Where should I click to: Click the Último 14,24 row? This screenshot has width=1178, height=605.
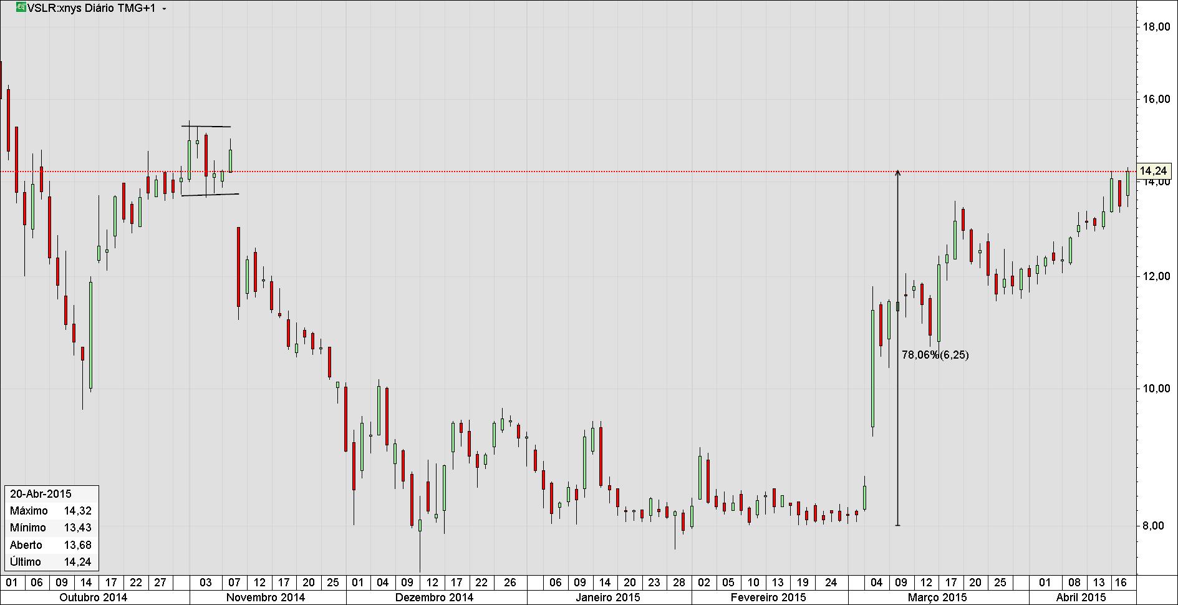click(x=51, y=561)
